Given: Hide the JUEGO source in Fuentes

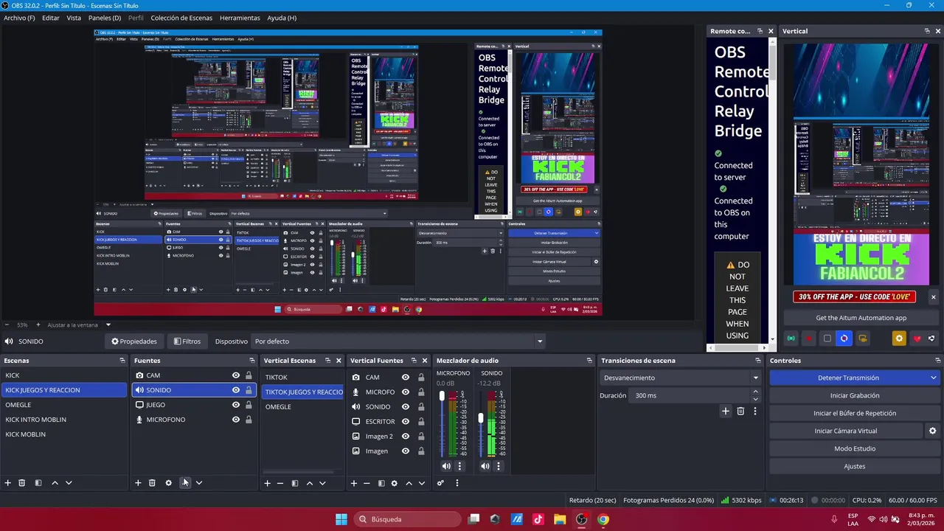Looking at the screenshot, I should tap(236, 405).
